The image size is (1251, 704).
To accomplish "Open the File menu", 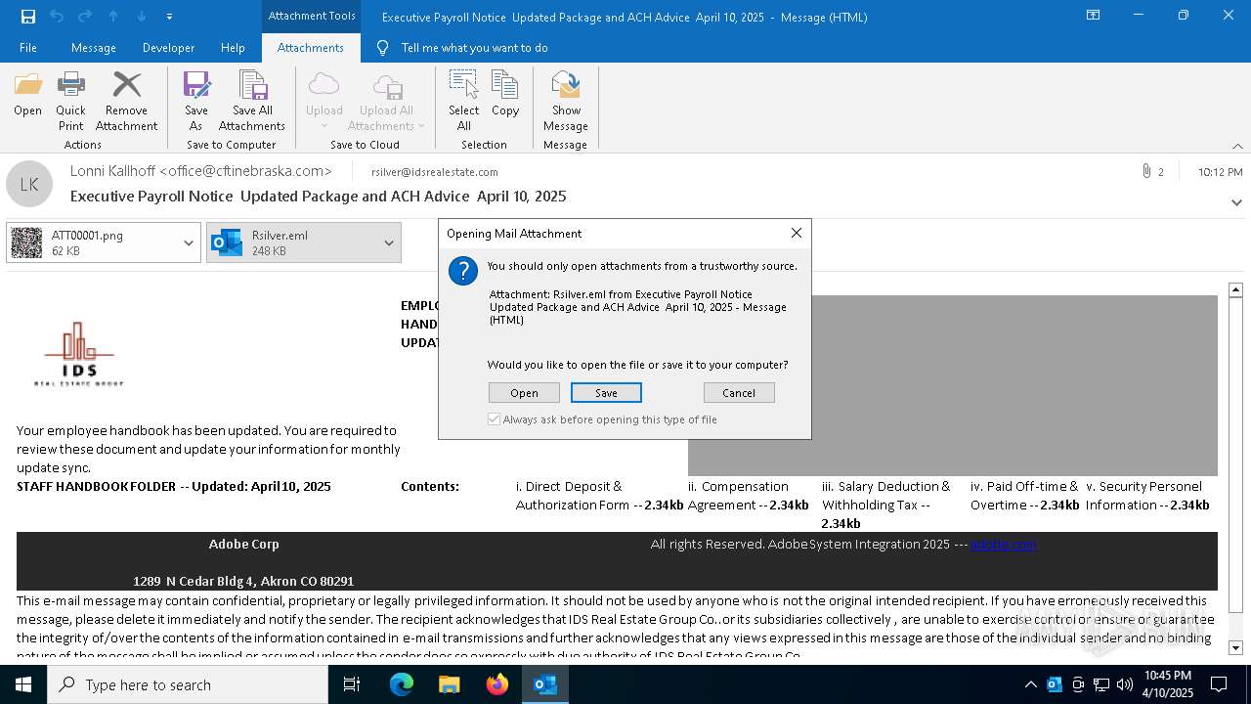I will pos(28,48).
